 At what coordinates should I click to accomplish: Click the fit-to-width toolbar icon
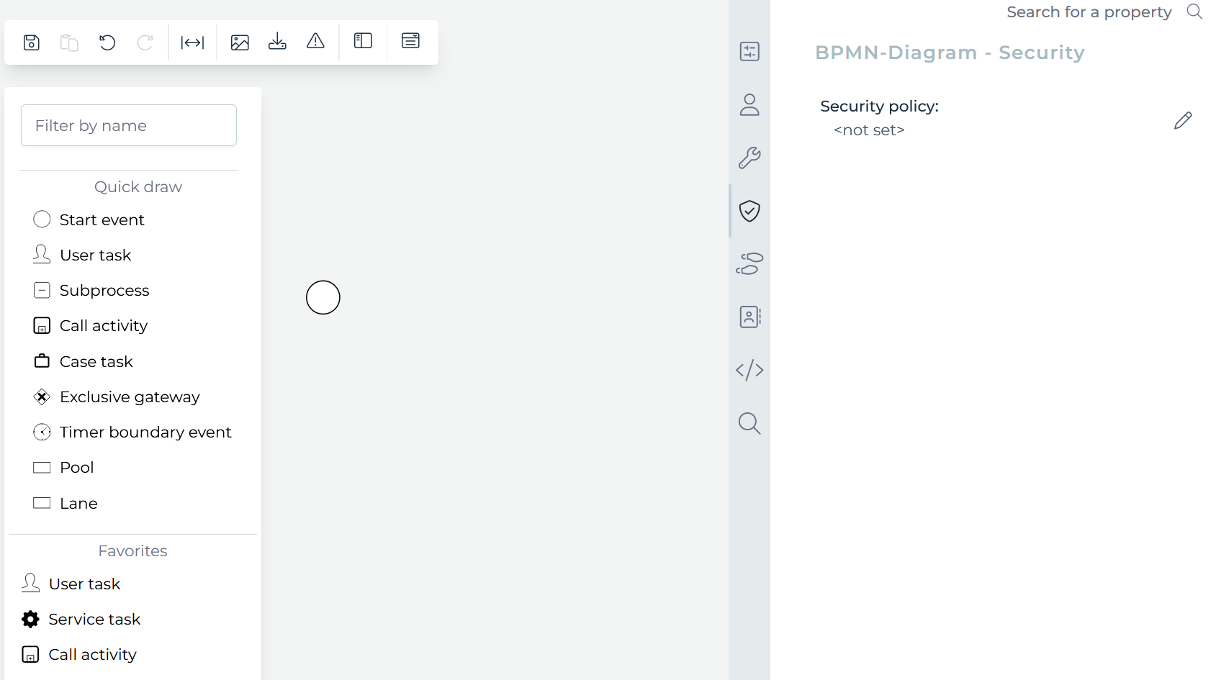[192, 42]
